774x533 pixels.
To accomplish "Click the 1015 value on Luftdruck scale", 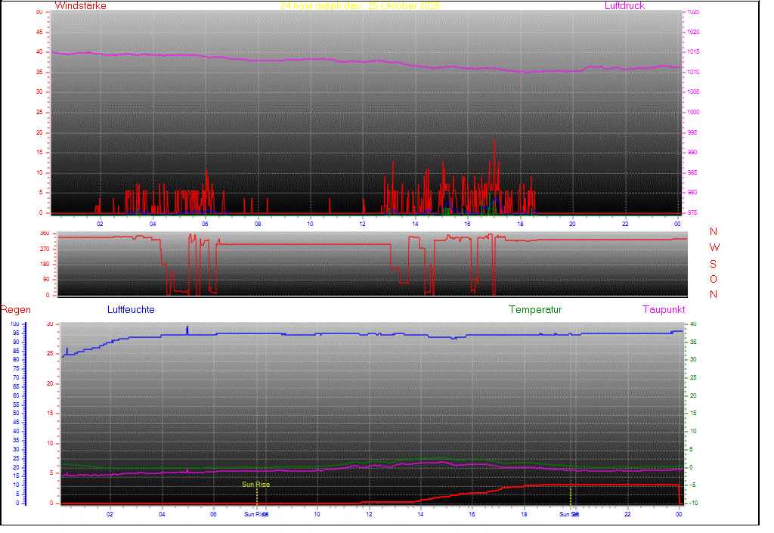I will click(x=692, y=52).
